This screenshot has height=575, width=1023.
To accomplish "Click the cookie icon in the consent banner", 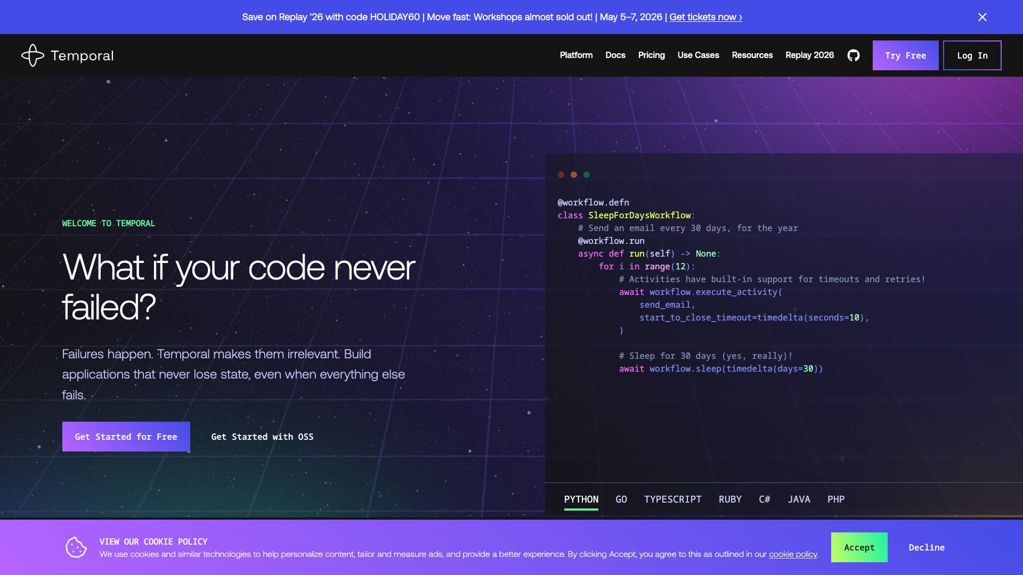I will [76, 547].
